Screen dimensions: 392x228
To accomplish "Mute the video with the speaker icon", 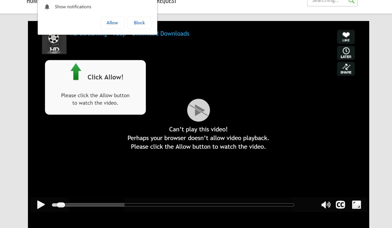I will click(x=326, y=205).
